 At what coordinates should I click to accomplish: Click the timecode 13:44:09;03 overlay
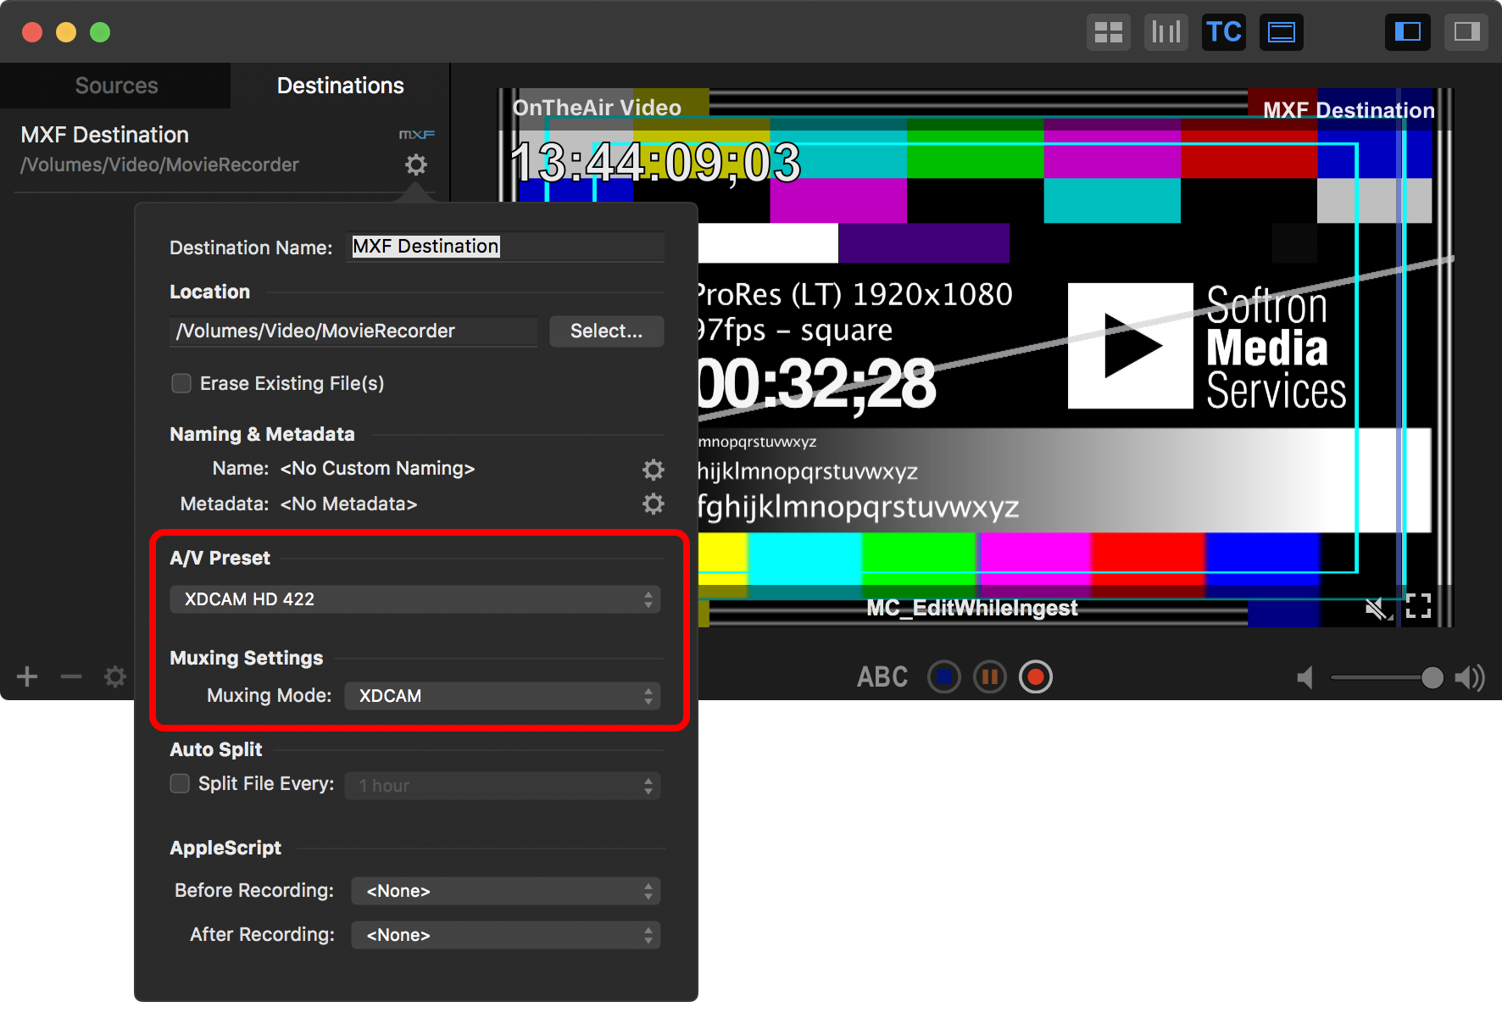pyautogui.click(x=655, y=162)
